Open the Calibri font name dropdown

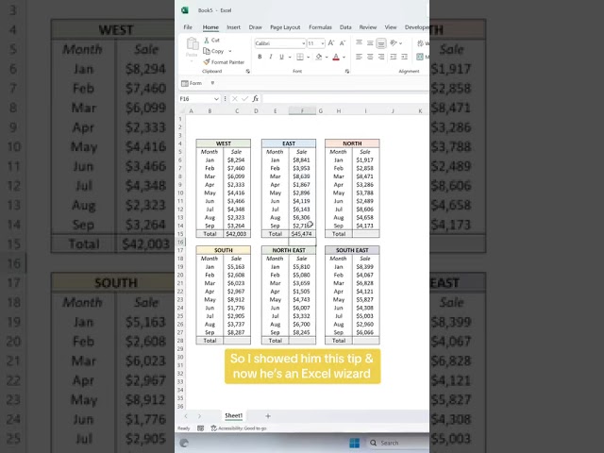(304, 43)
